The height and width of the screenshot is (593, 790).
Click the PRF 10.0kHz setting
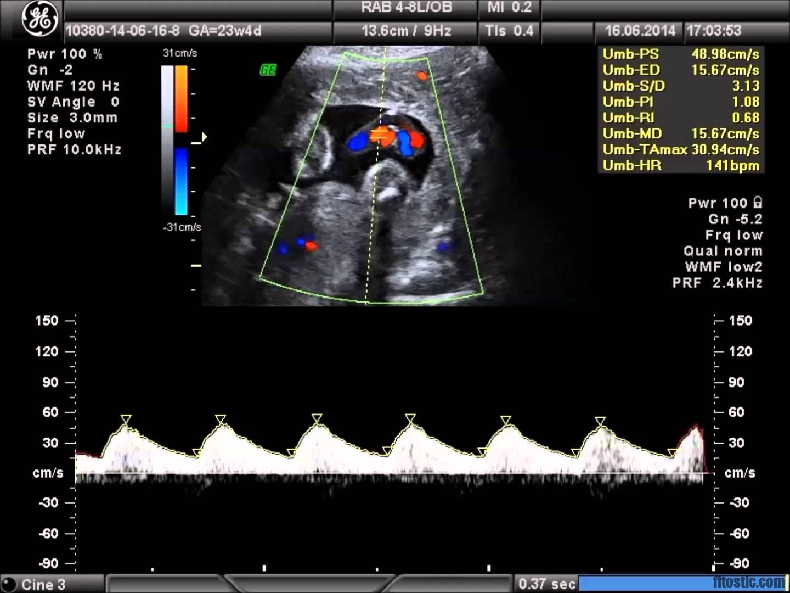tap(75, 150)
